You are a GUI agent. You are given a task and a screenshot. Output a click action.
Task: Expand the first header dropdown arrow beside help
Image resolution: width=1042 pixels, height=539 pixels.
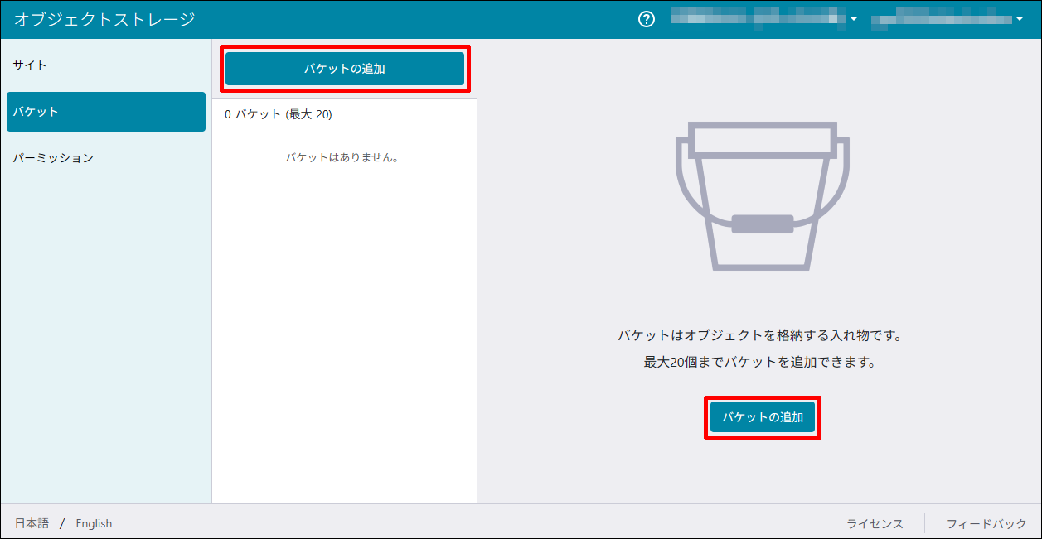pos(854,20)
